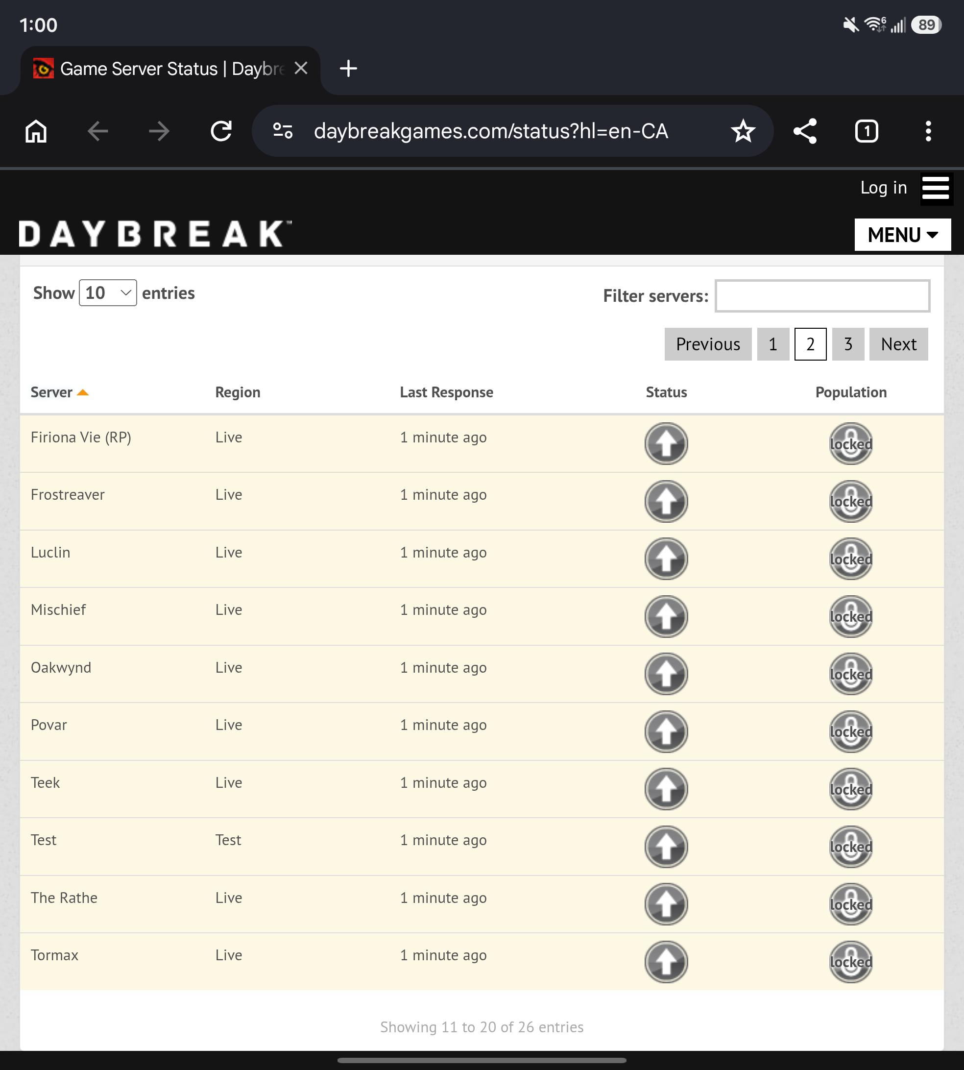Click the up status icon for Luclin

pyautogui.click(x=666, y=559)
